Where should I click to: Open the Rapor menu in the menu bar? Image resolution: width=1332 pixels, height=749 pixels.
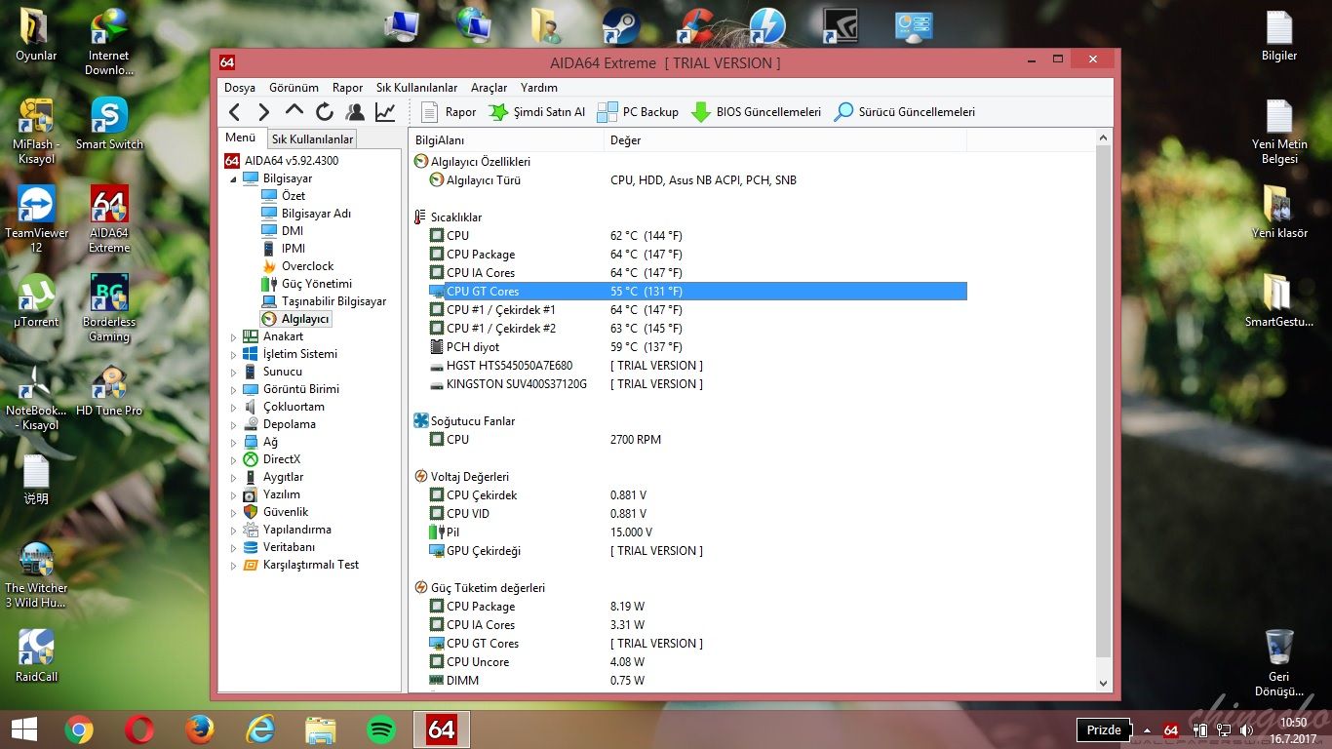point(347,88)
